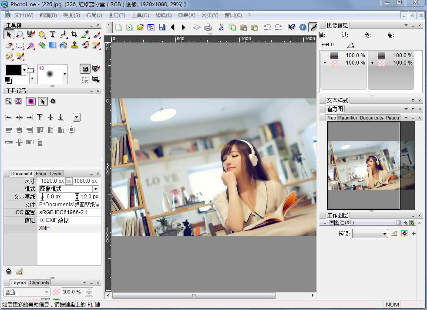Open the 预设 preset dropdown
Viewport: 427px width, 310px height.
click(x=370, y=234)
